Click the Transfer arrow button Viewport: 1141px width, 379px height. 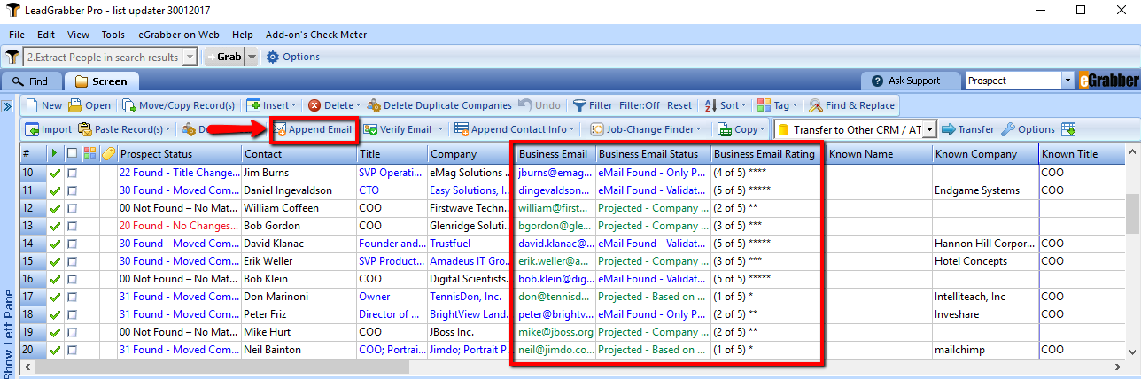(x=967, y=129)
